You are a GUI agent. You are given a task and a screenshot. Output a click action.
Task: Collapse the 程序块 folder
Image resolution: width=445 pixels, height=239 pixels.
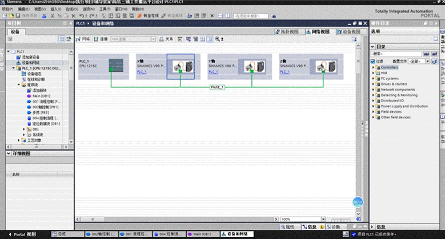pyautogui.click(x=19, y=85)
